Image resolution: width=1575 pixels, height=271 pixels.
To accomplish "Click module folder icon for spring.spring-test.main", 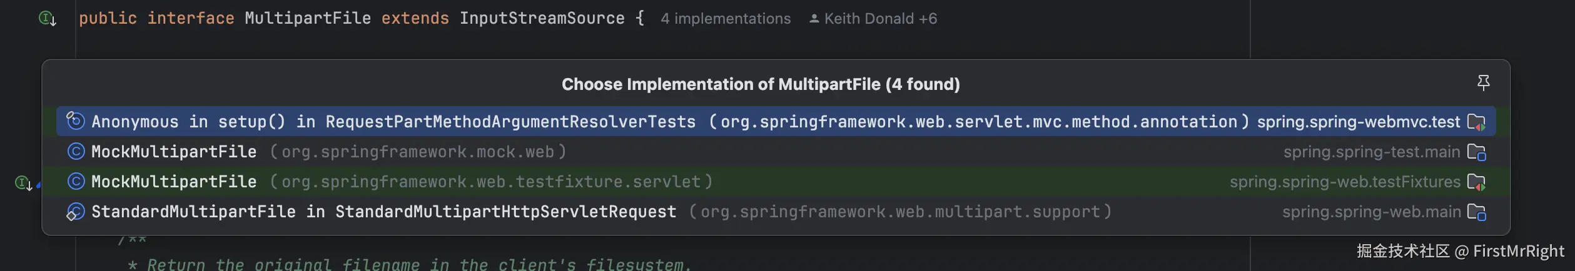I will pos(1477,152).
